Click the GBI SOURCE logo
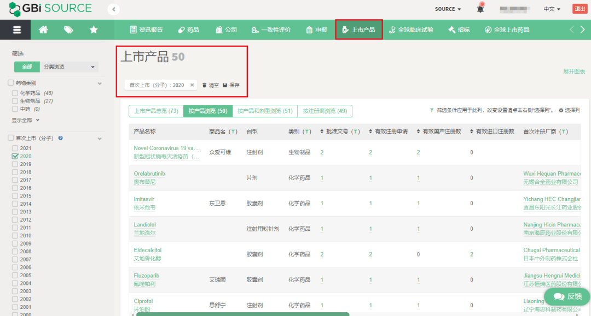The image size is (591, 316). (50, 9)
